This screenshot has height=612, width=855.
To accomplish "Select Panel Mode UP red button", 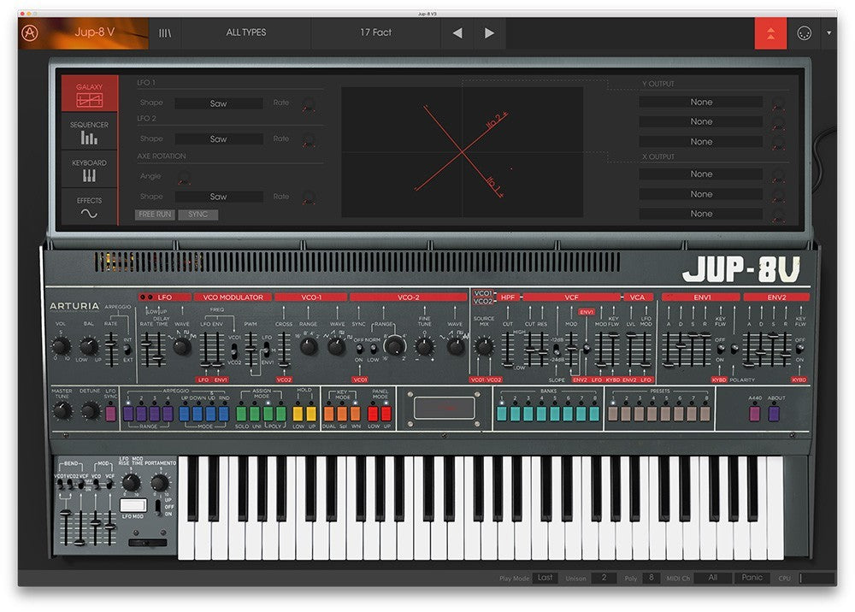I will click(386, 414).
